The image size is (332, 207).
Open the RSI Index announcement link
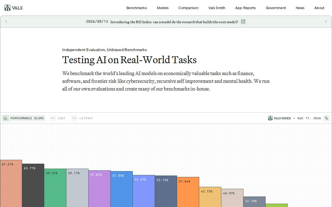click(174, 22)
